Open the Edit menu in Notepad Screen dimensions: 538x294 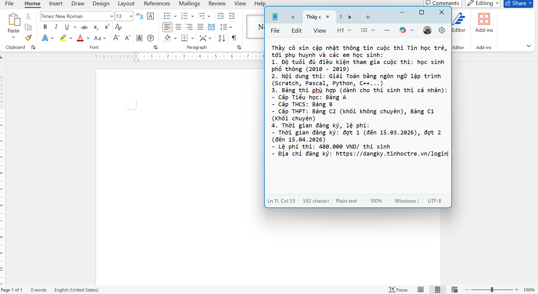pos(296,30)
